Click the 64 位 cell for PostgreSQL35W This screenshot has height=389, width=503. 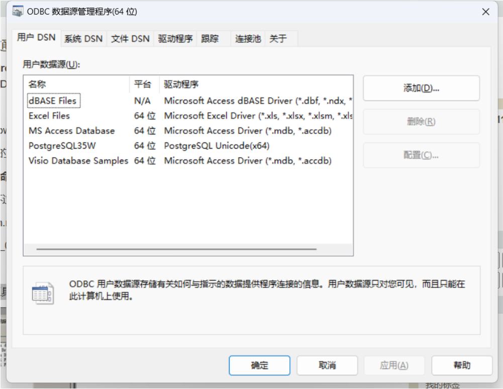coord(145,146)
